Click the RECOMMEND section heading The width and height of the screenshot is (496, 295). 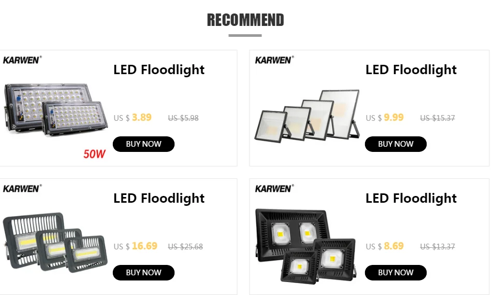pos(245,20)
